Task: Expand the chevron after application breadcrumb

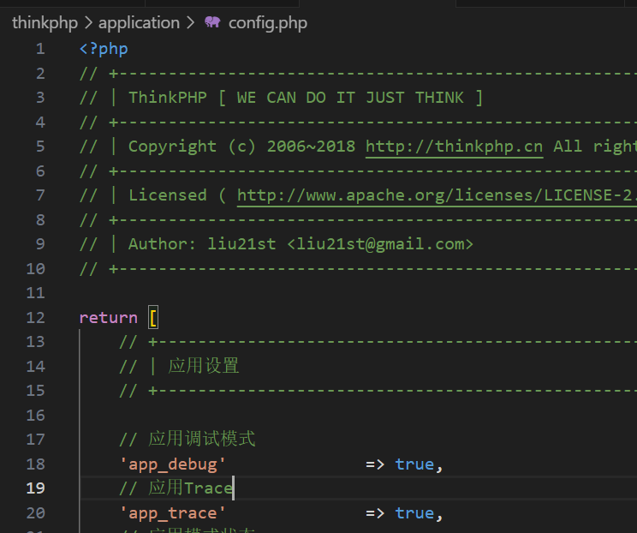Action: click(191, 23)
